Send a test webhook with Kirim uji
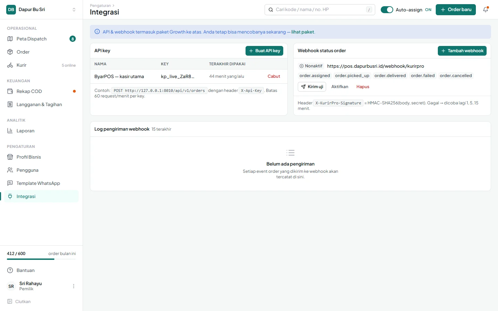 click(x=312, y=87)
